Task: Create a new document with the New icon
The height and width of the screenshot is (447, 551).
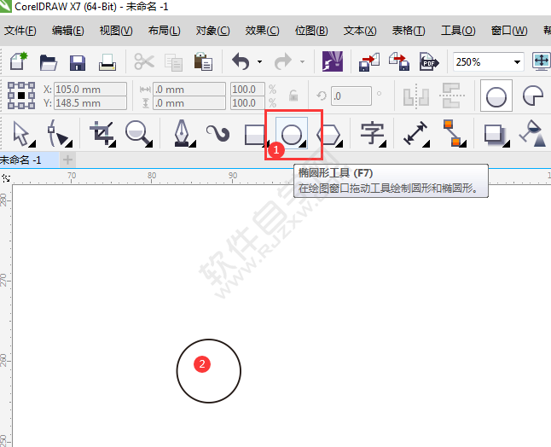Action: (19, 61)
